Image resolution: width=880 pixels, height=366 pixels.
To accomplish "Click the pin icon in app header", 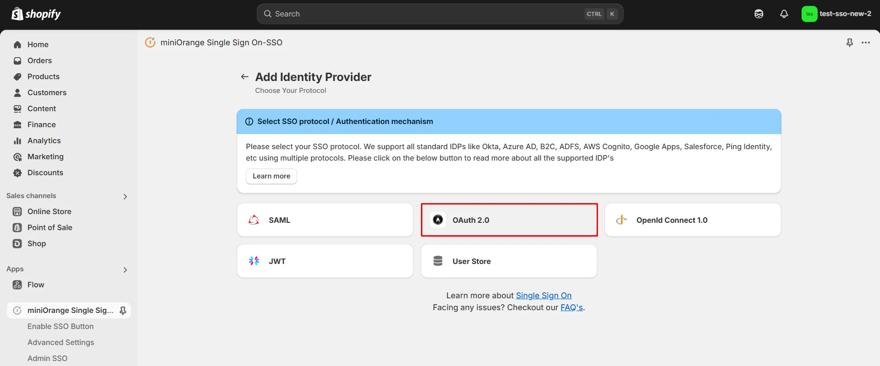I will tap(850, 43).
